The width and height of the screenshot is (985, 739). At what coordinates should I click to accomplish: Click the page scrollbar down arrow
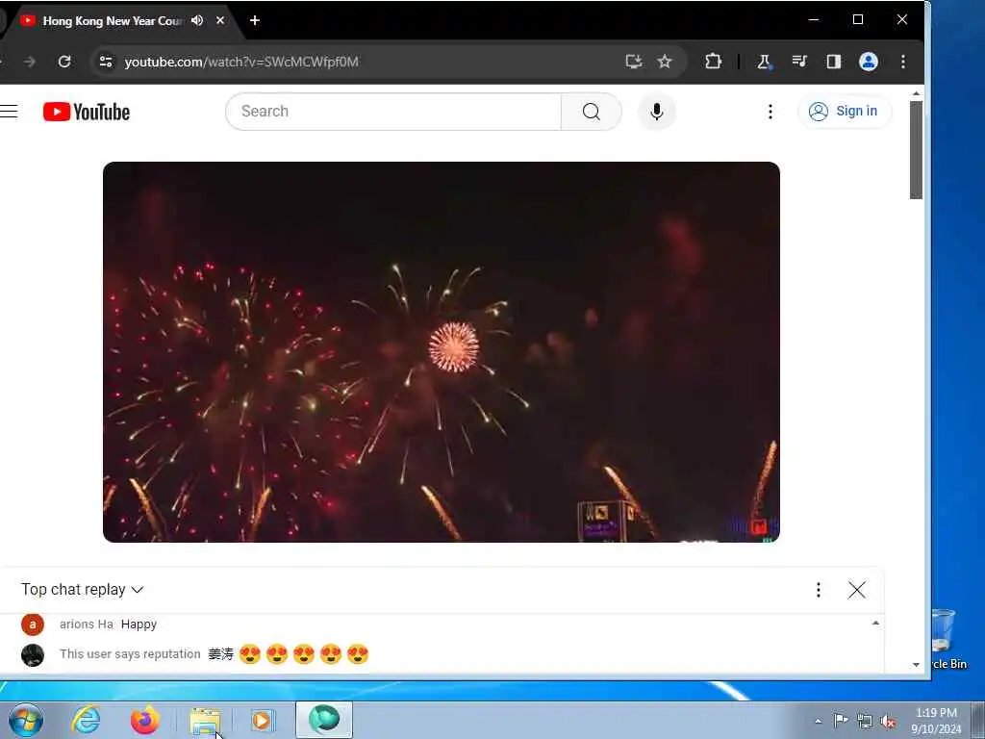[x=916, y=664]
